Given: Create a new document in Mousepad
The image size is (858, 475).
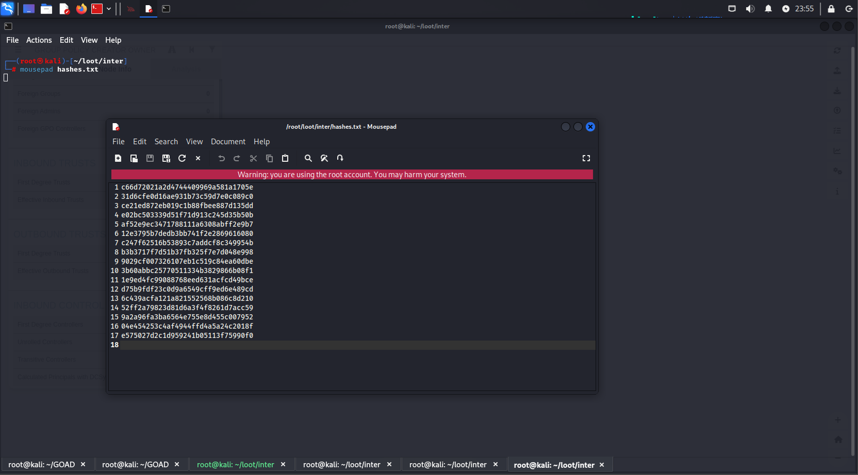Looking at the screenshot, I should point(118,158).
